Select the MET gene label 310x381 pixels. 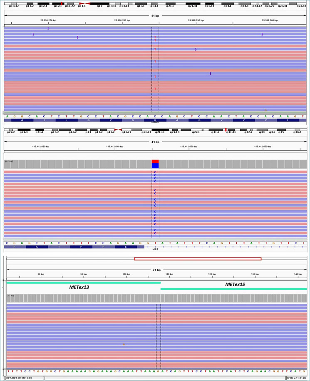point(155,250)
